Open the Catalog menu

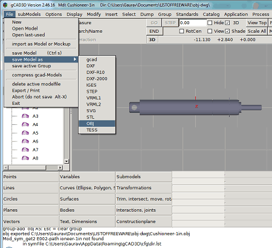(x=211, y=14)
